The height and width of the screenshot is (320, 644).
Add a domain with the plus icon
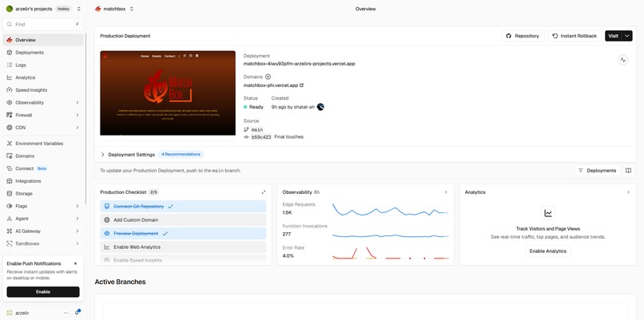pos(268,77)
